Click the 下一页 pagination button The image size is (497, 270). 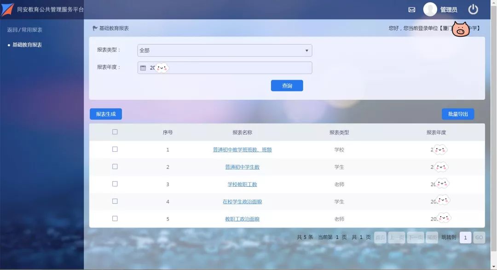click(416, 237)
